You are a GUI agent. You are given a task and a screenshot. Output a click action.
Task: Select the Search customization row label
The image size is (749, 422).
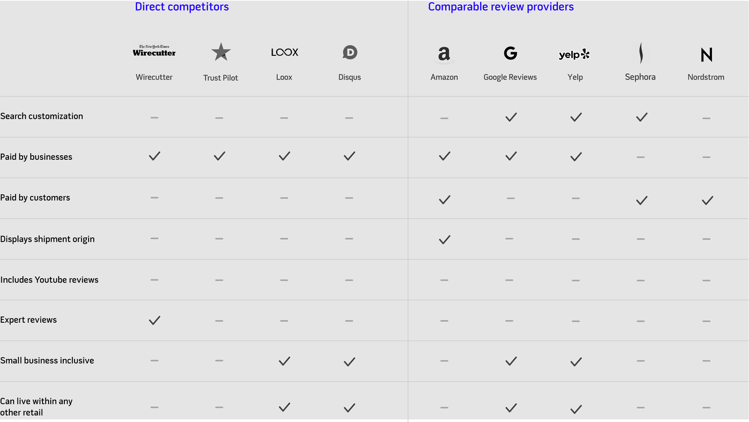[x=41, y=116]
